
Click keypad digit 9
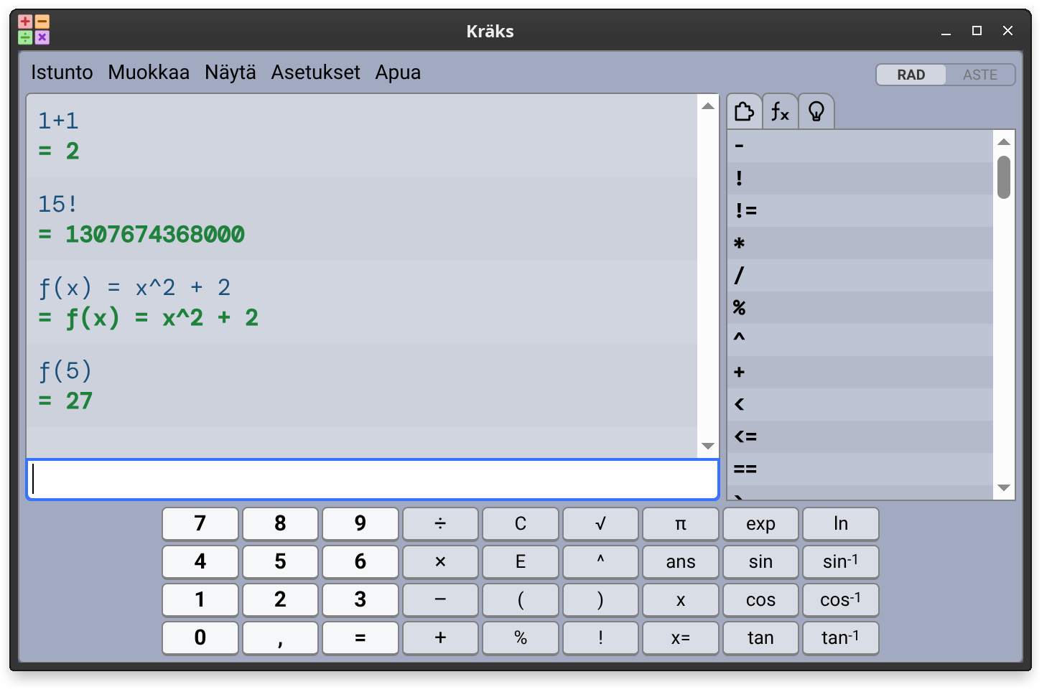360,523
